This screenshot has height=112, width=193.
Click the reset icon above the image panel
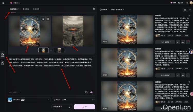coord(94,9)
